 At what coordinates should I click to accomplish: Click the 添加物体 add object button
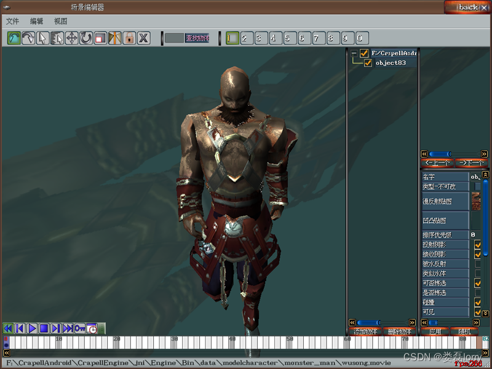pos(365,331)
